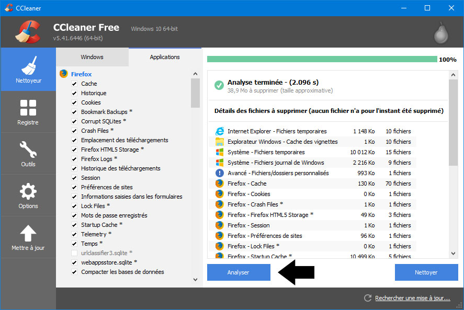464x310 pixels.
Task: Select the Applications tab
Action: click(165, 57)
